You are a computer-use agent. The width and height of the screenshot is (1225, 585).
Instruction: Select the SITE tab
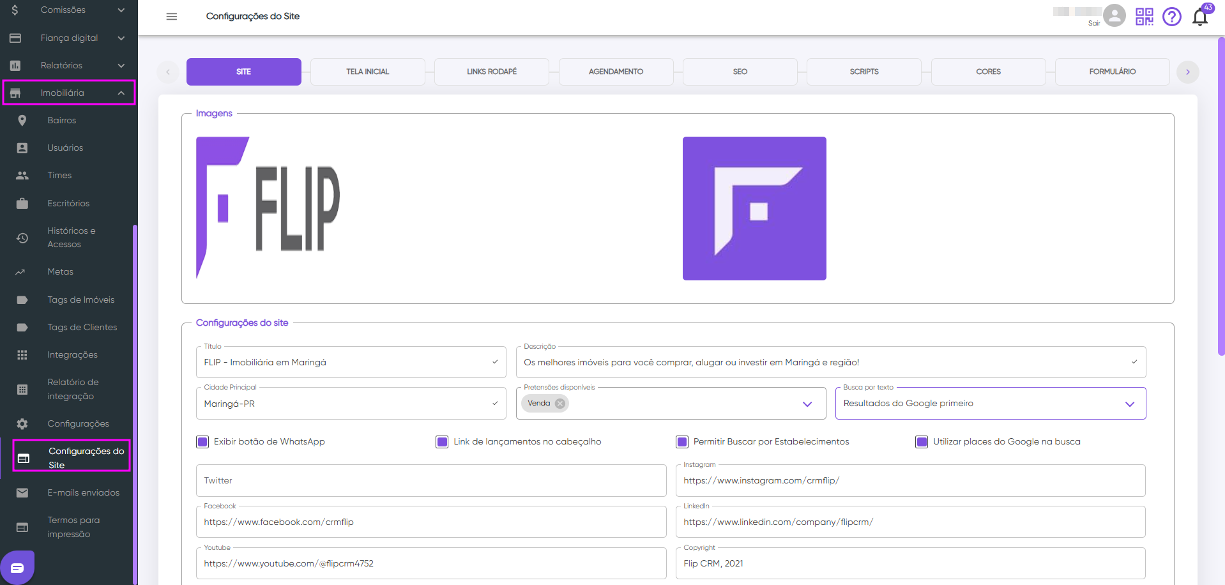(244, 72)
